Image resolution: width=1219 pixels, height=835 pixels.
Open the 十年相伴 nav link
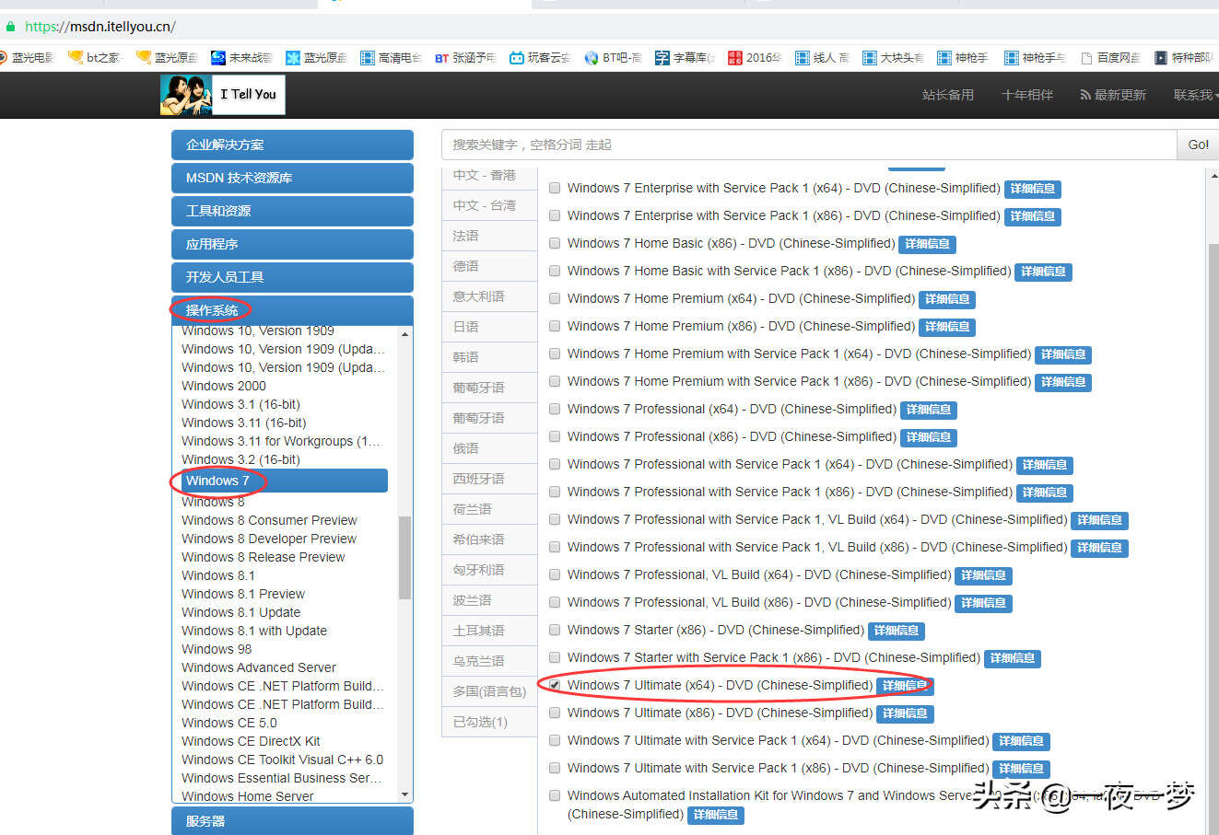click(1027, 95)
